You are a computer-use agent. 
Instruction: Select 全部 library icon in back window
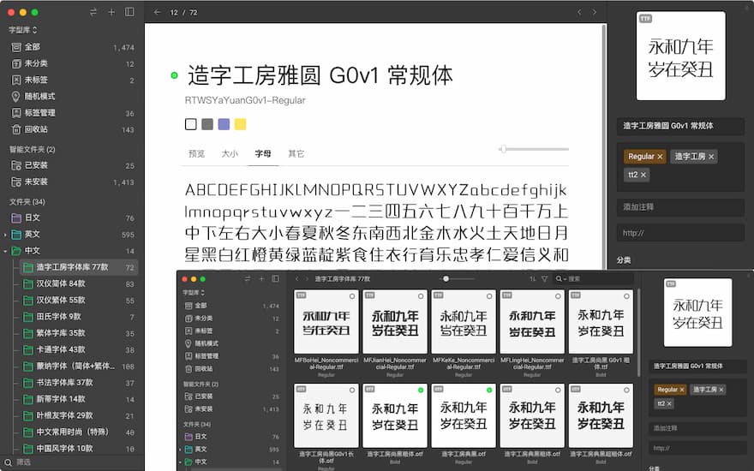[16, 47]
